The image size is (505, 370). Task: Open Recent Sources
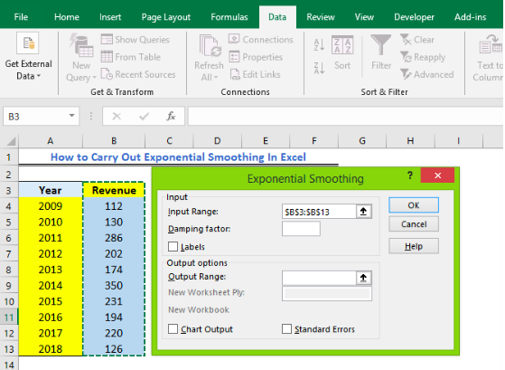pos(138,74)
